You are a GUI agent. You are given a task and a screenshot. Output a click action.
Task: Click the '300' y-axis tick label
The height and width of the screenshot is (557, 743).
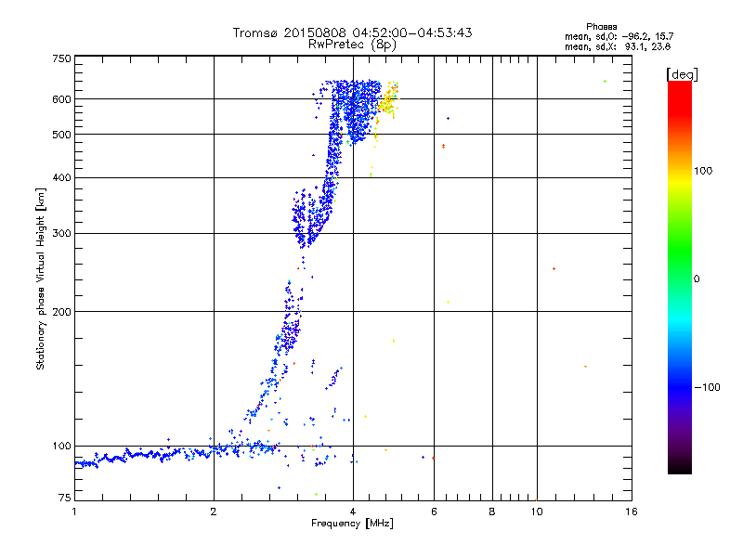[x=61, y=233]
